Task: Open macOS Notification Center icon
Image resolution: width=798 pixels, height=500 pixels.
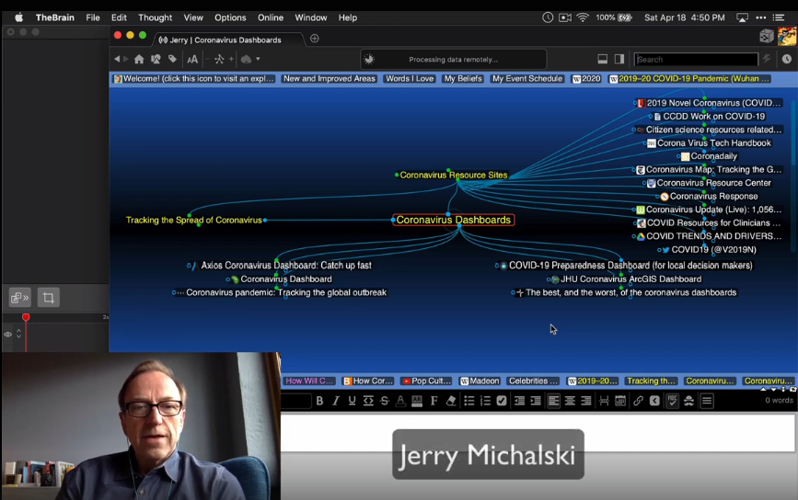Action: coord(779,17)
